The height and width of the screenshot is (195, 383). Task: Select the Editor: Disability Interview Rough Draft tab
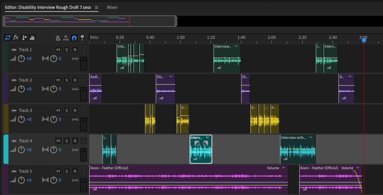(x=48, y=7)
